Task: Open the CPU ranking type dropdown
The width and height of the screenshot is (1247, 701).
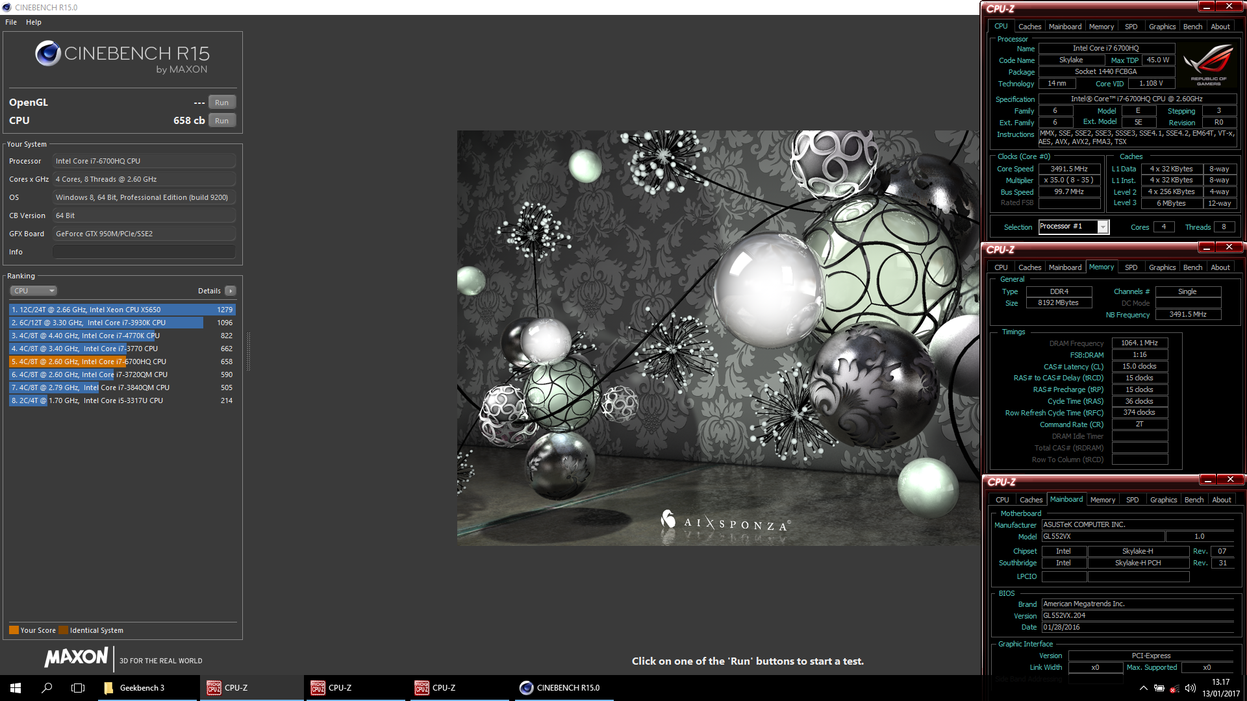Action: [x=34, y=291]
